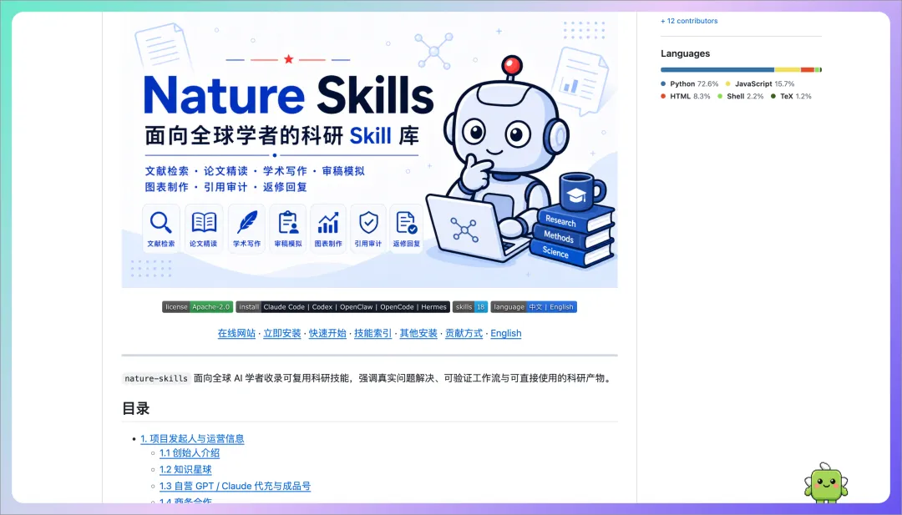The image size is (902, 515).
Task: Go to 技能索引 link
Action: 372,333
